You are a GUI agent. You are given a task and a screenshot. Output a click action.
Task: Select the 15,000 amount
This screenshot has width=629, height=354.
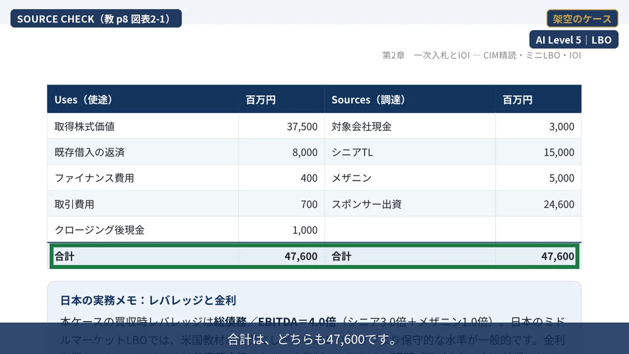559,152
